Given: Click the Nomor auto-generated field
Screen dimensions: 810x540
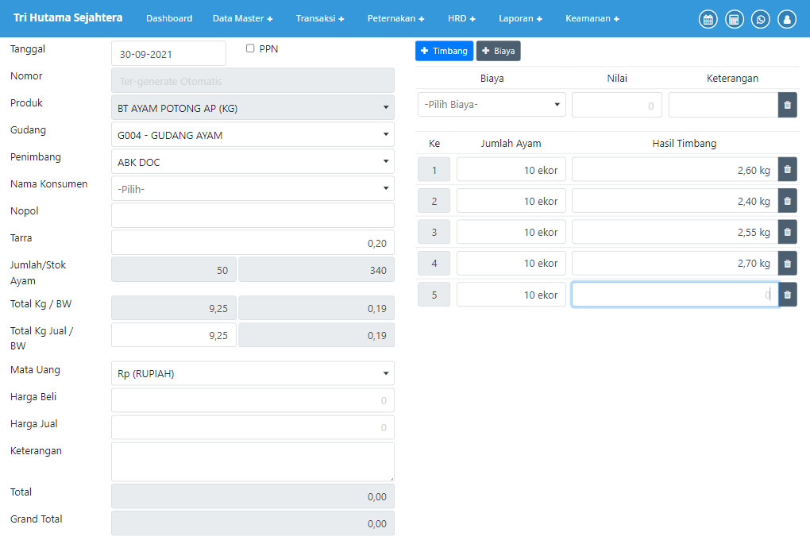Looking at the screenshot, I should (253, 81).
